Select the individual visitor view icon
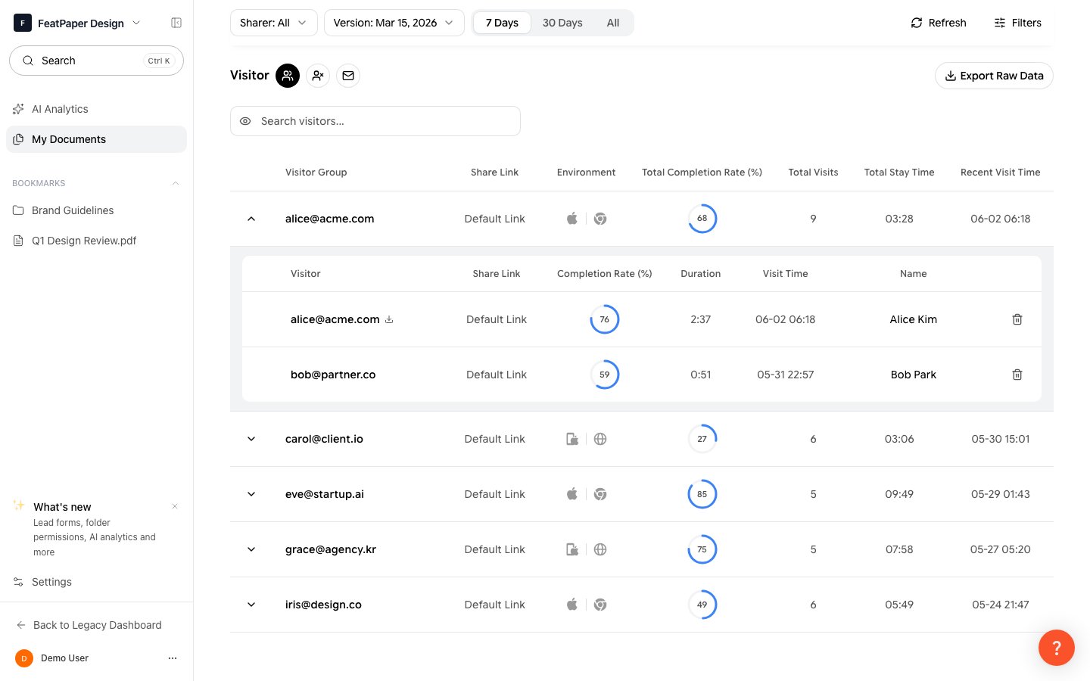 (x=318, y=76)
